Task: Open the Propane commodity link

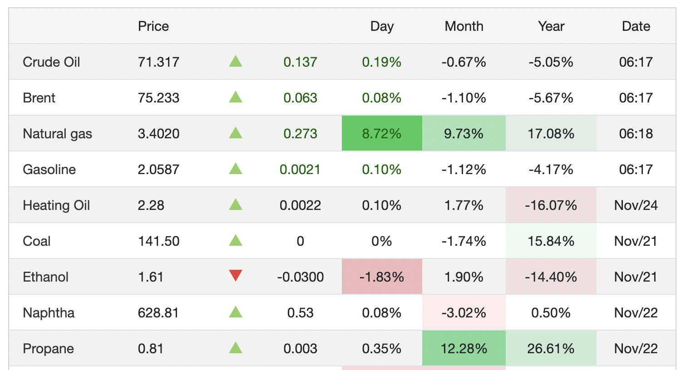Action: point(48,349)
